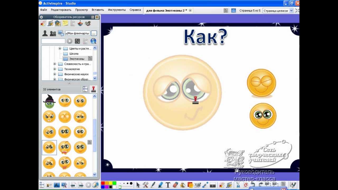Open the Voting Browser tab icon
The width and height of the screenshot is (338, 190).
88,23
